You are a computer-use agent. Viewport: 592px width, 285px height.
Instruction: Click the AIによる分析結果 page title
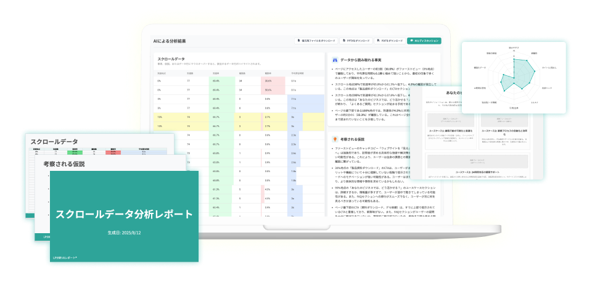170,41
